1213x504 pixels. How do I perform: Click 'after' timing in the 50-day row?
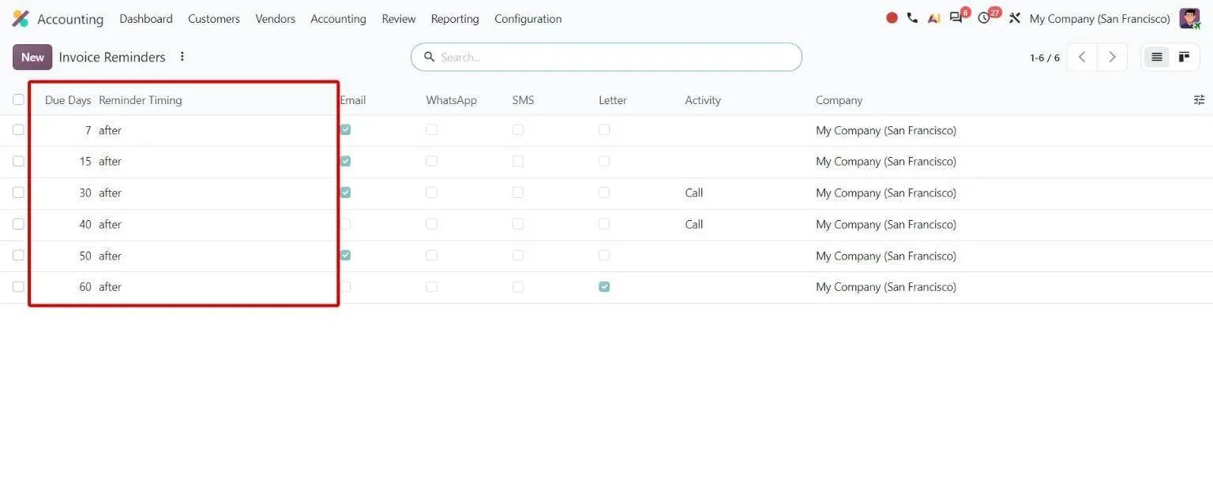pos(110,256)
